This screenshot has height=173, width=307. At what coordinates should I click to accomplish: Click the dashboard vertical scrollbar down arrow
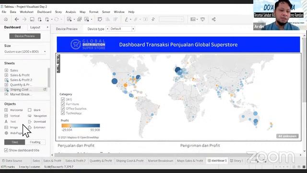[x=305, y=151]
